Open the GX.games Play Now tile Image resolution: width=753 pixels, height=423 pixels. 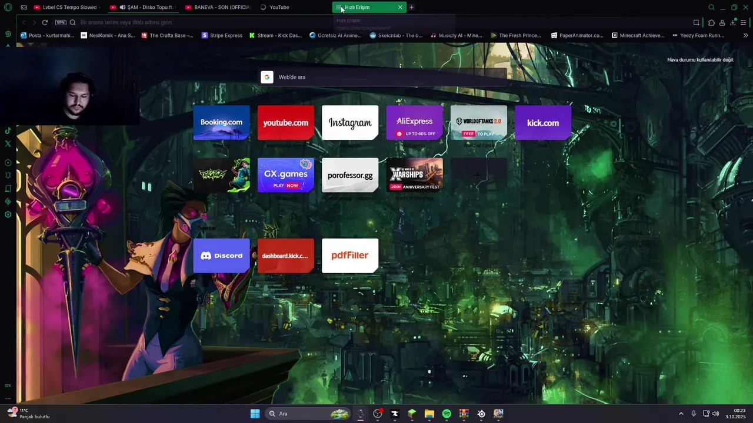coord(285,174)
